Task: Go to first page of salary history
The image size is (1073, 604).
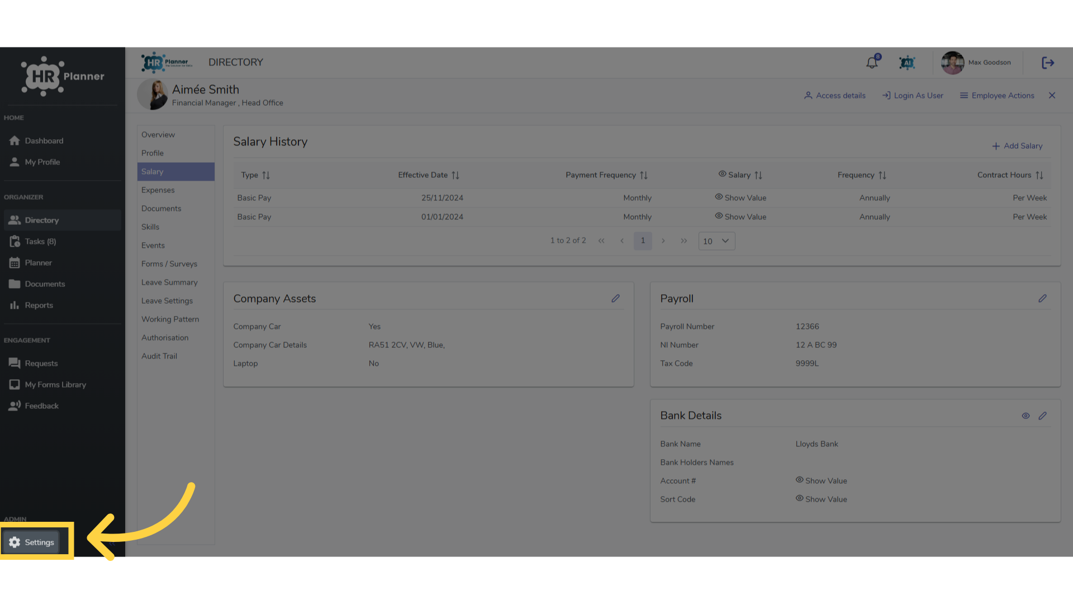Action: click(601, 240)
